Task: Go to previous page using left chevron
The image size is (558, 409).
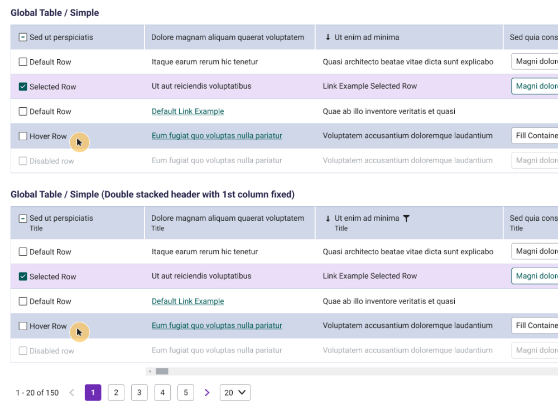Action: pyautogui.click(x=71, y=393)
